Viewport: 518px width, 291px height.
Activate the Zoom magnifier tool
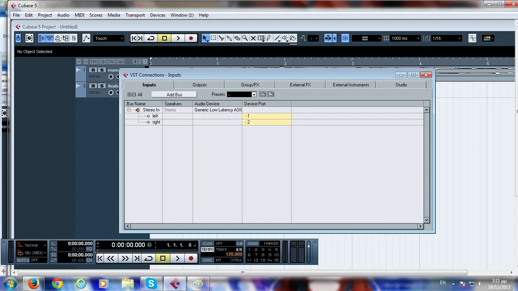[245, 38]
